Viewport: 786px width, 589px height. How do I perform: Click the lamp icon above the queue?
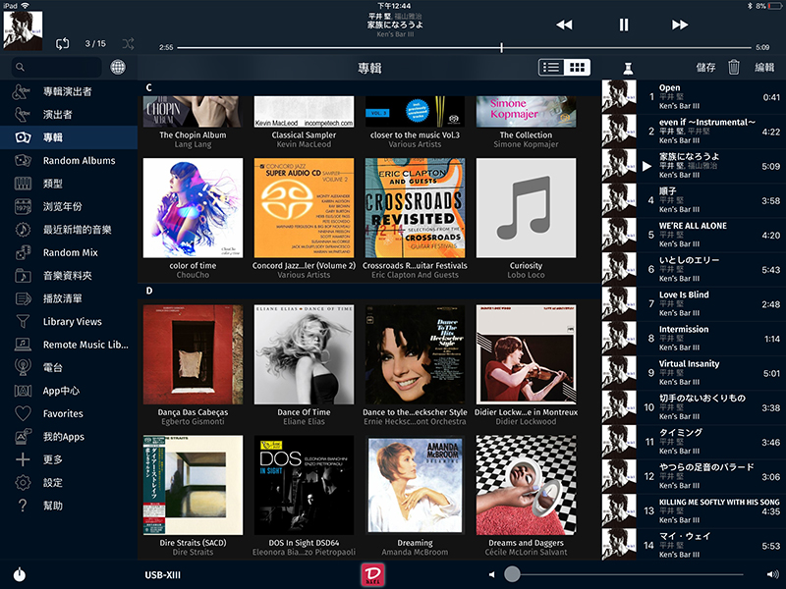(625, 68)
